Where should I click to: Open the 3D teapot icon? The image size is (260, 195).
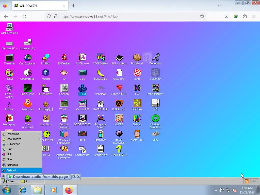coord(64,74)
